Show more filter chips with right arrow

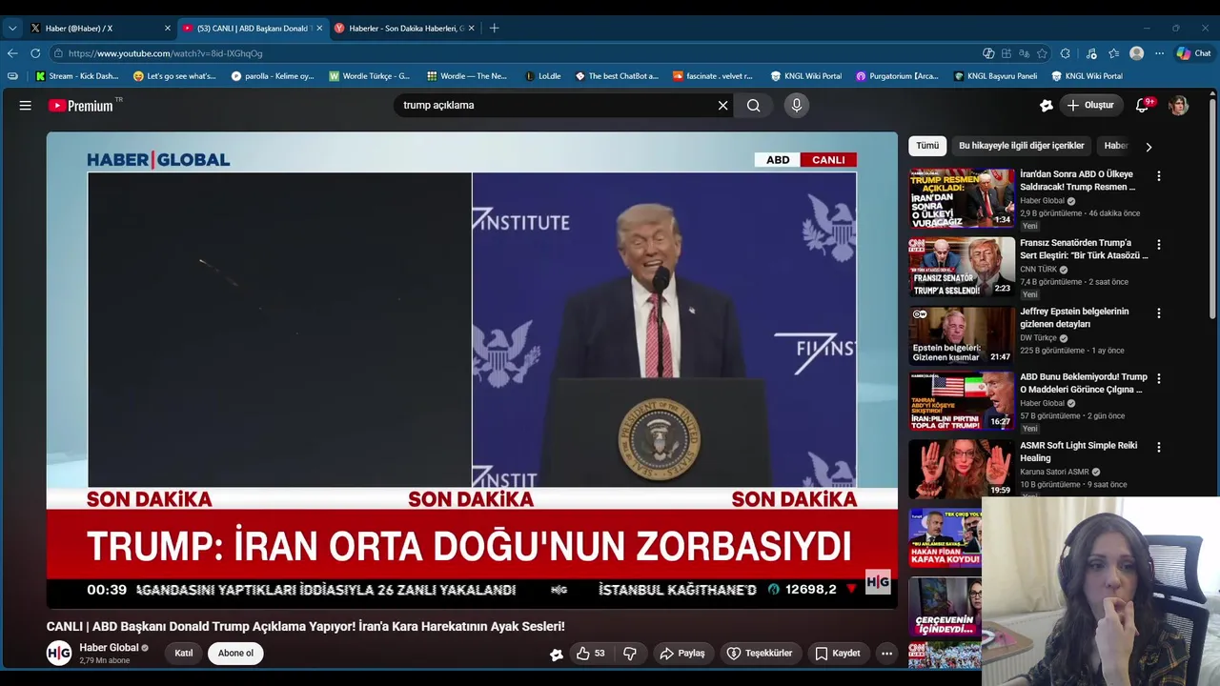[x=1149, y=147]
